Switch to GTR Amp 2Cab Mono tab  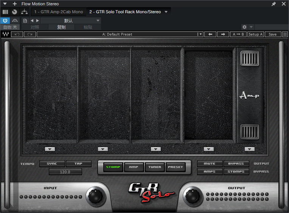pos(59,12)
